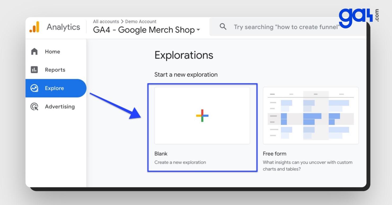Click the Demo Account breadcrumb
Screen dimensions: 392x205
[x=141, y=21]
